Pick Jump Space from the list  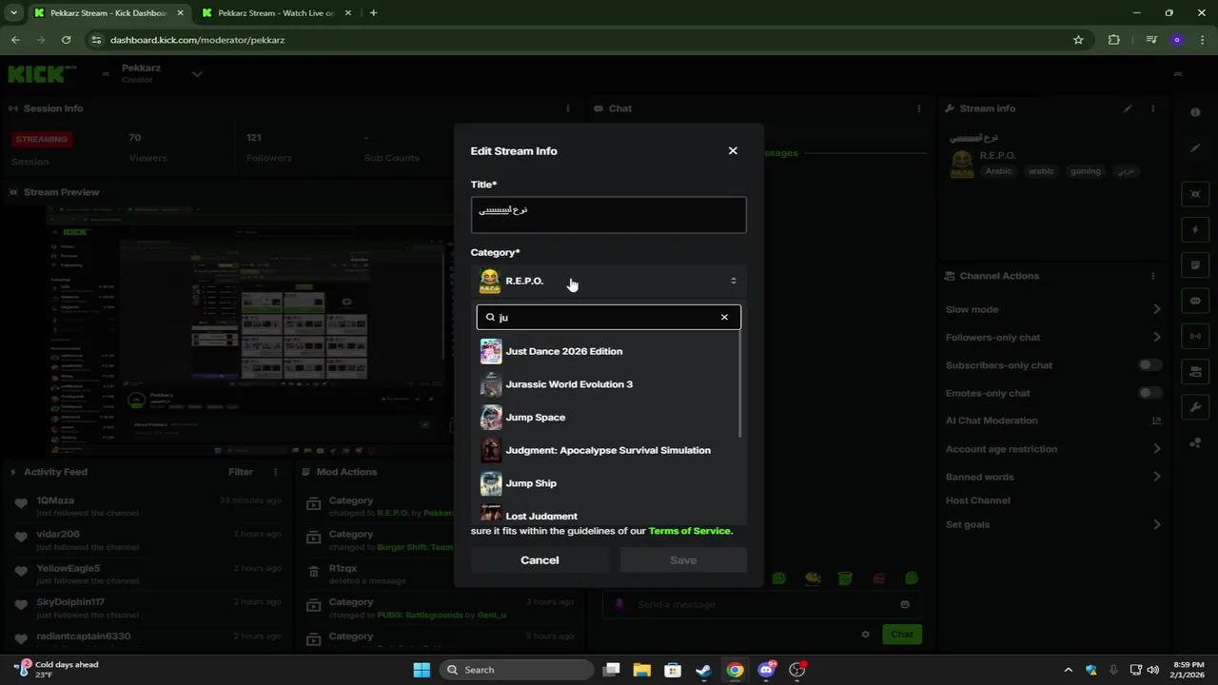click(x=609, y=417)
